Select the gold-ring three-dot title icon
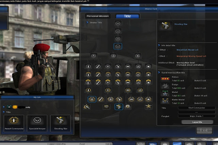This screenshot has height=145, width=218. [128, 90]
